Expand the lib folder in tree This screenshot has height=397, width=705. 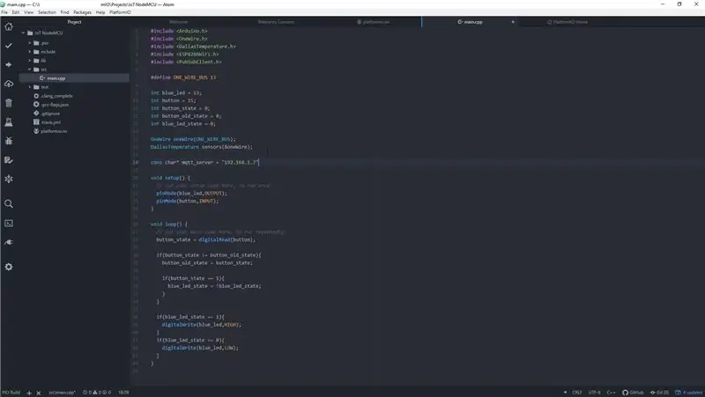click(30, 60)
